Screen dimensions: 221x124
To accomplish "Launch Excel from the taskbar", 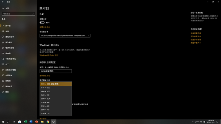I will [25, 122].
